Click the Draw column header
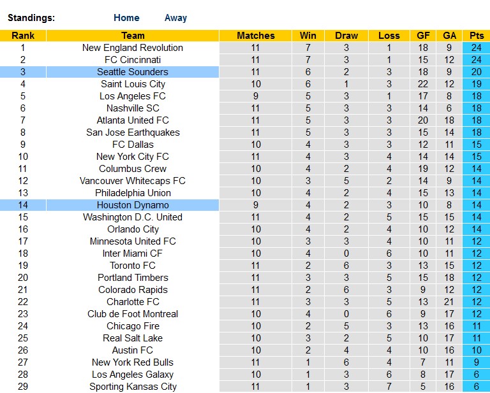 pyautogui.click(x=346, y=36)
